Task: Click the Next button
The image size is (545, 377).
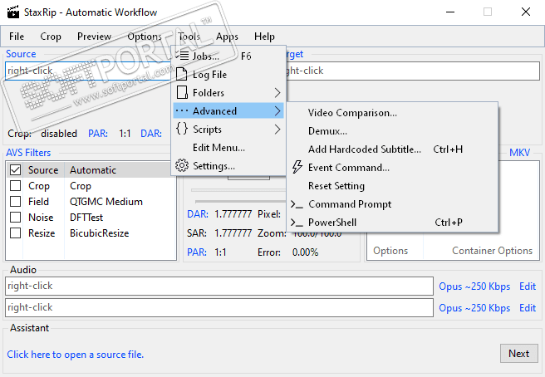Action: (x=518, y=354)
